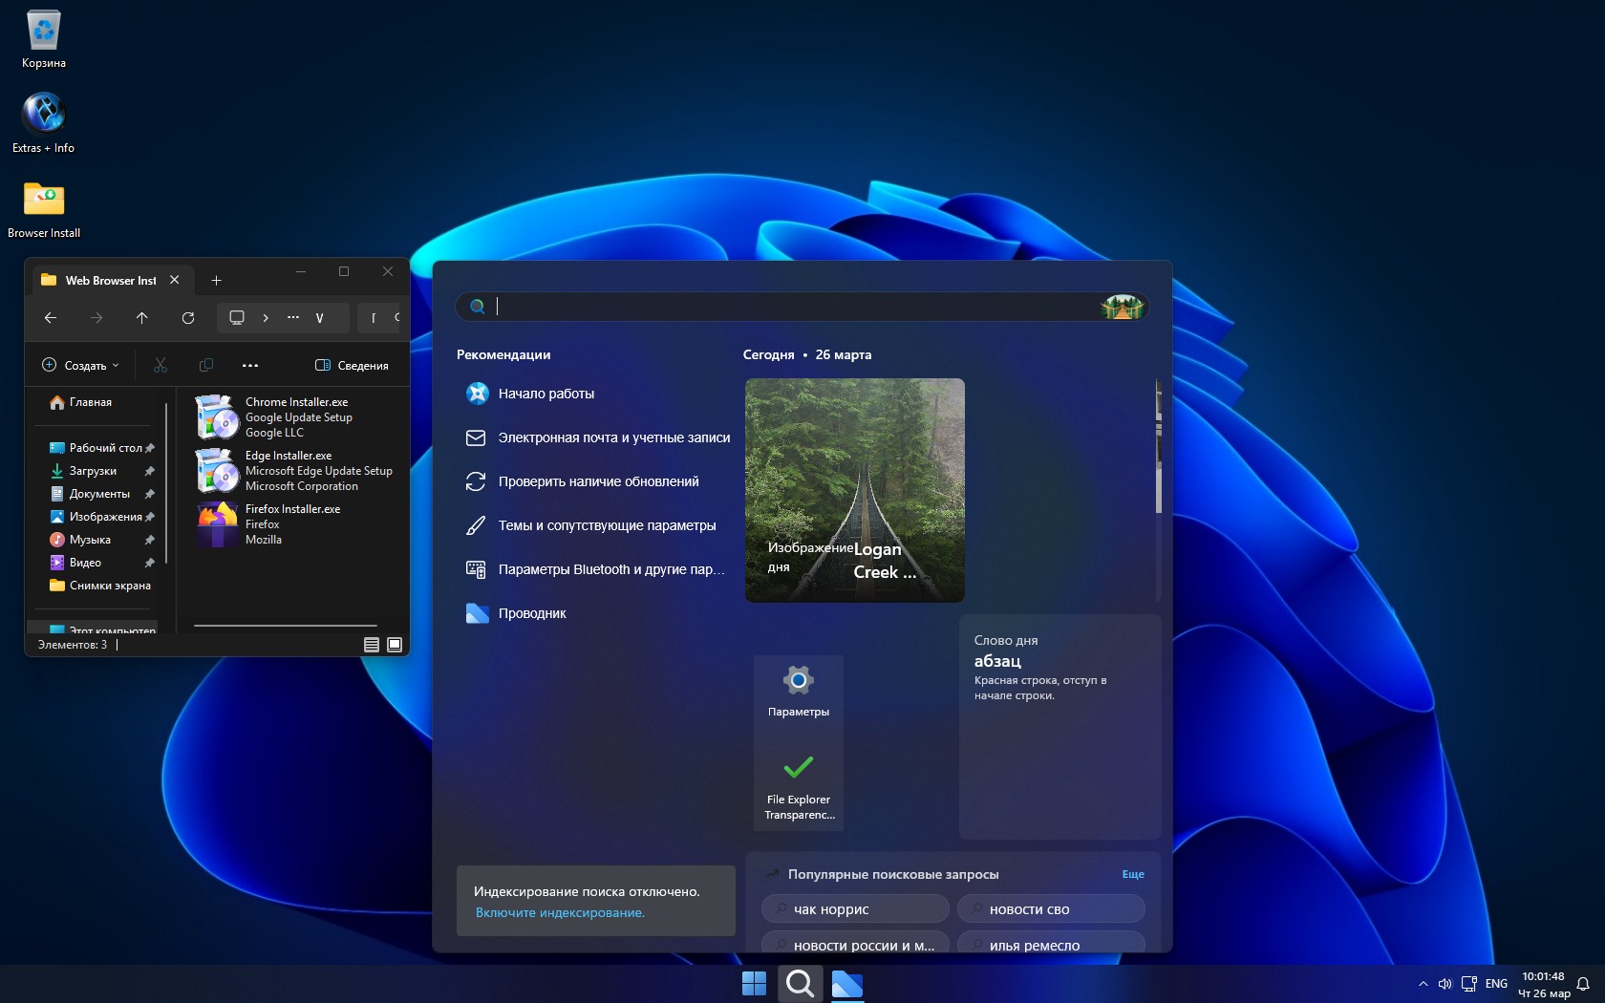Toggle the Сведения details pane
This screenshot has height=1003, width=1605.
pyautogui.click(x=352, y=366)
